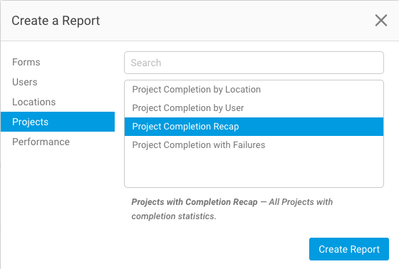Image resolution: width=399 pixels, height=269 pixels.
Task: Click the bold Projects with Completion Recap text
Action: pyautogui.click(x=195, y=202)
